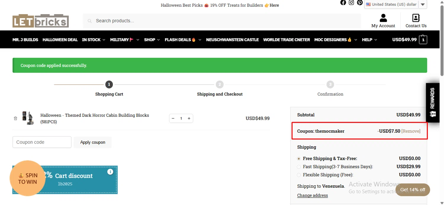Click the Subtotal USD$49.99 amount
Screen dimensions: 444x205
(408, 115)
